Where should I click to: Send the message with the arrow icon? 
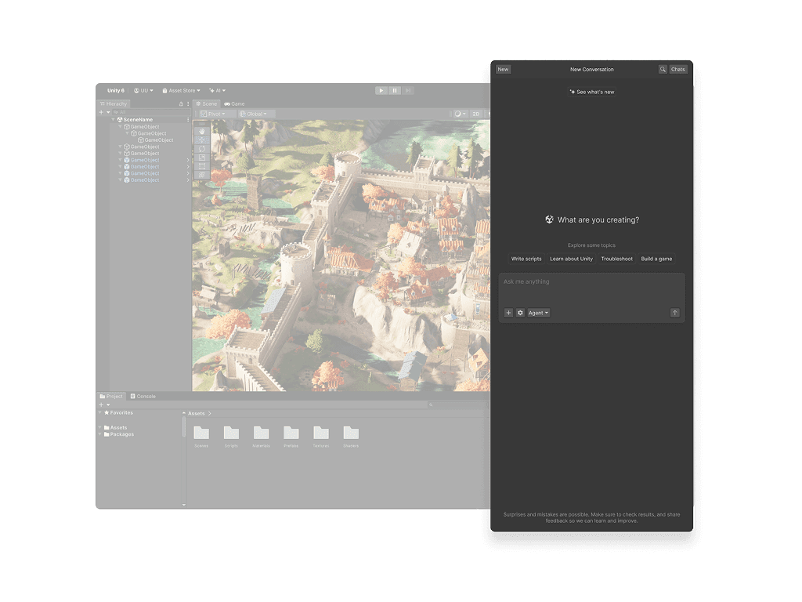coord(674,313)
